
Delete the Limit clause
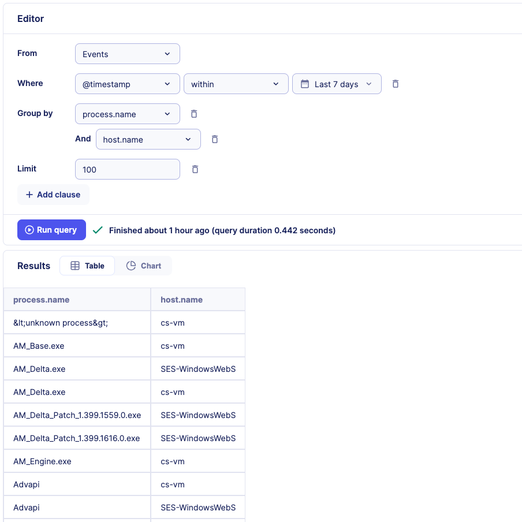pyautogui.click(x=195, y=169)
